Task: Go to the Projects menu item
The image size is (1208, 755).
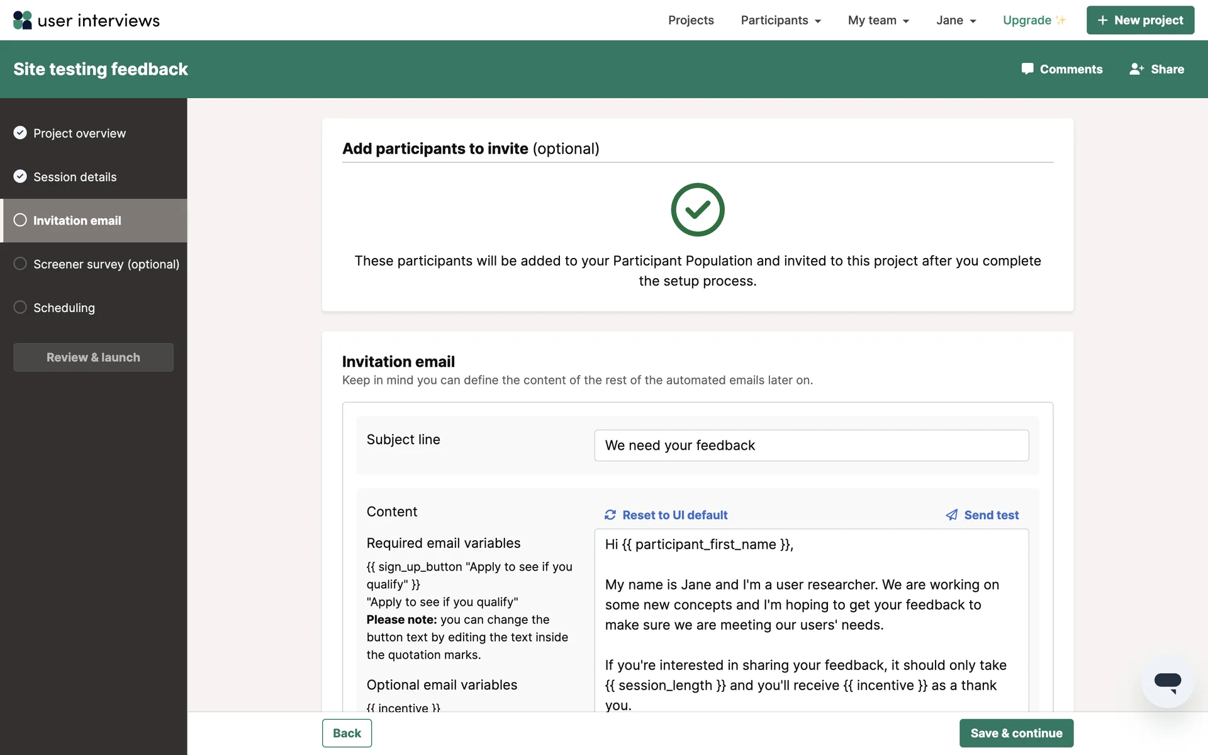Action: [x=690, y=20]
